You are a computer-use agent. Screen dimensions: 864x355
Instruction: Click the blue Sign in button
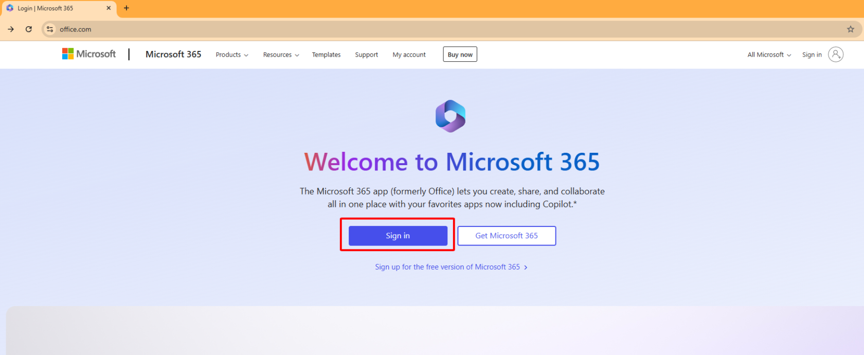tap(398, 236)
